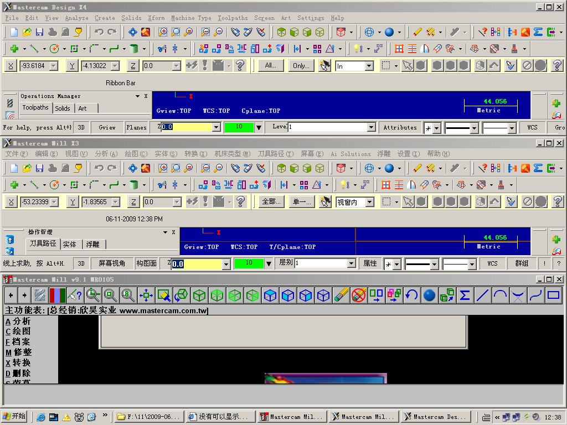
Task: Switch to 实体 tab in 操作管理
Action: click(x=69, y=244)
